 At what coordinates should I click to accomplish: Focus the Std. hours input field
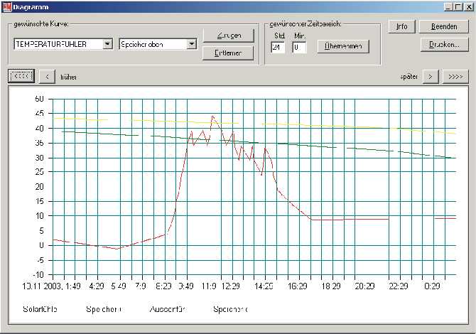point(278,48)
